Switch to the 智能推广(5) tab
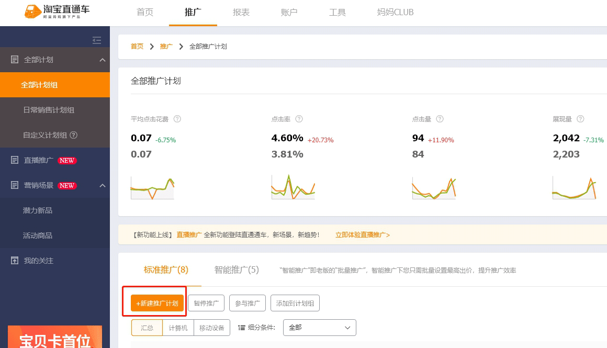 (x=237, y=270)
